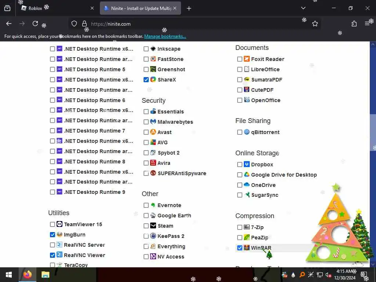
Task: Click the Manage bookmarks link
Action: (165, 36)
